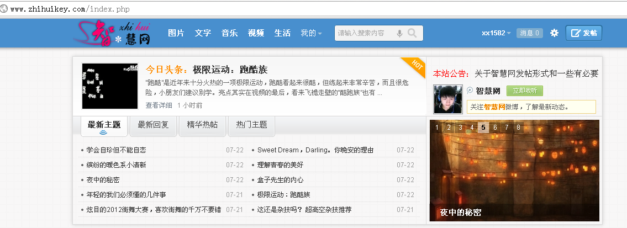The image size is (627, 228).
Task: Go to slideshow page 6
Action: point(495,128)
